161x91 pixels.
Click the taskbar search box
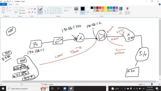[x=28, y=88]
